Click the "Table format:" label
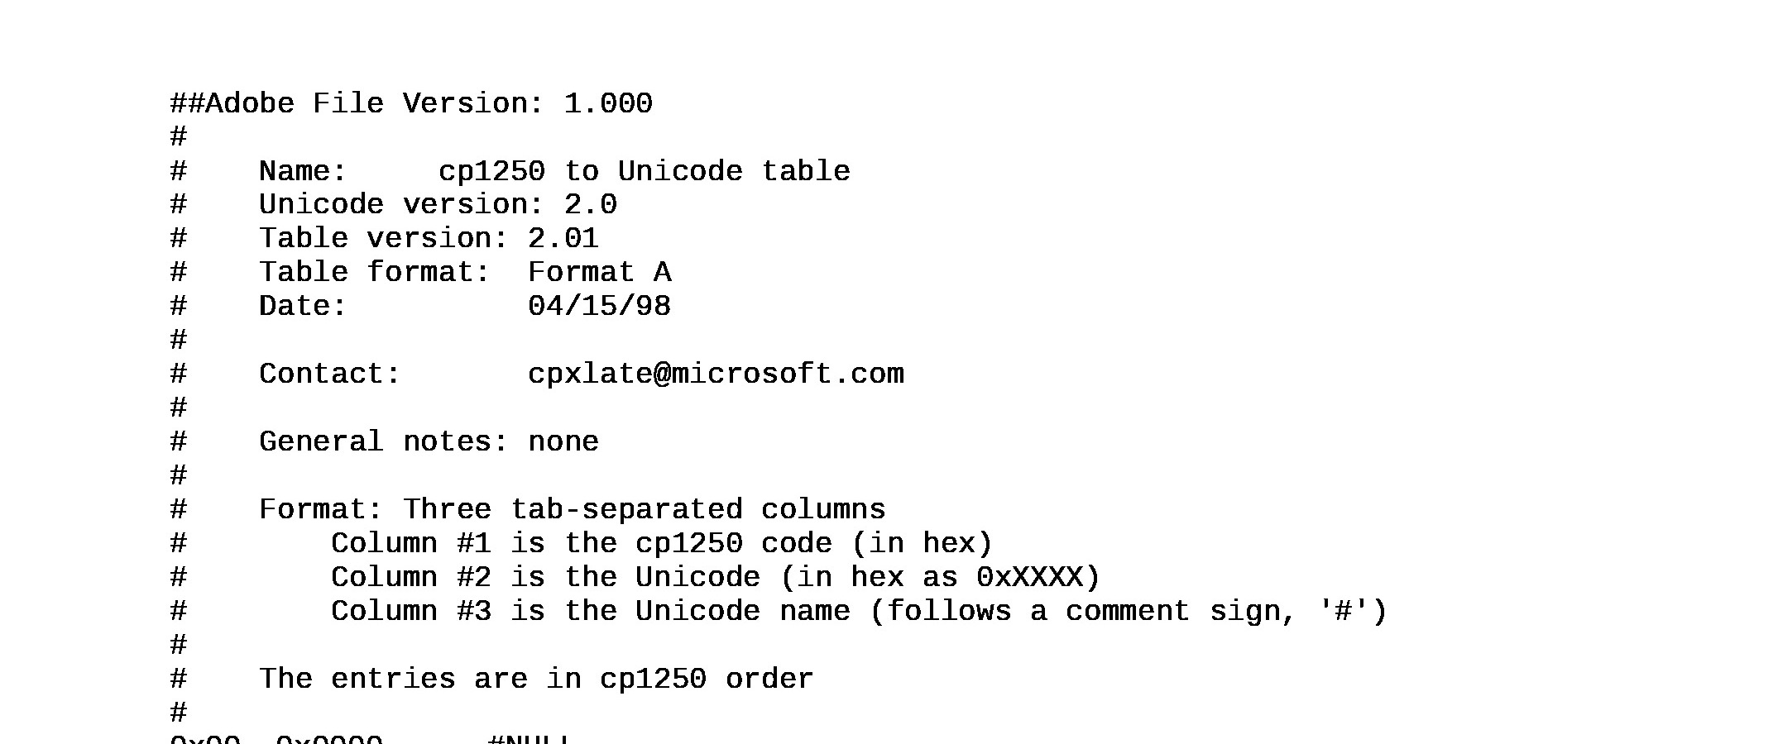The width and height of the screenshot is (1778, 744). coord(375,273)
